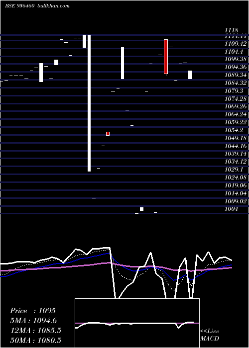Click the 'Price : 1095' readout
The image size is (249, 348).
click(33, 311)
